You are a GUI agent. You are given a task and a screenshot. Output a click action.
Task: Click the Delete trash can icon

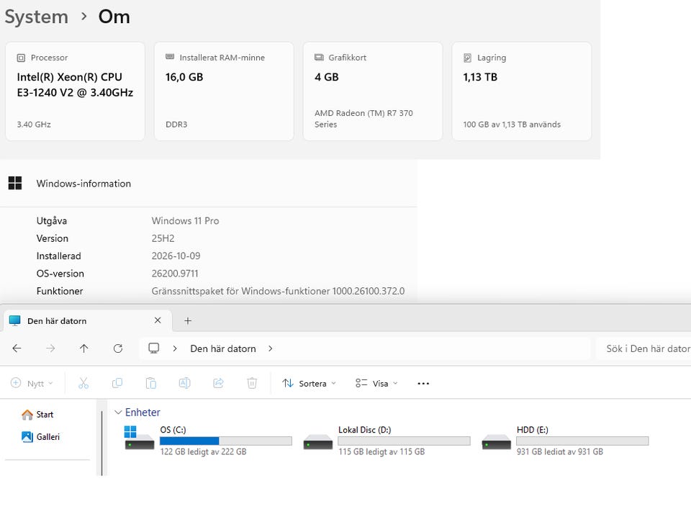[252, 383]
